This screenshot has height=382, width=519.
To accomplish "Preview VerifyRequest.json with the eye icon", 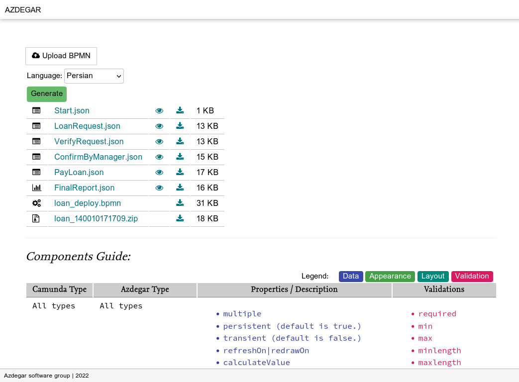I will pos(159,142).
